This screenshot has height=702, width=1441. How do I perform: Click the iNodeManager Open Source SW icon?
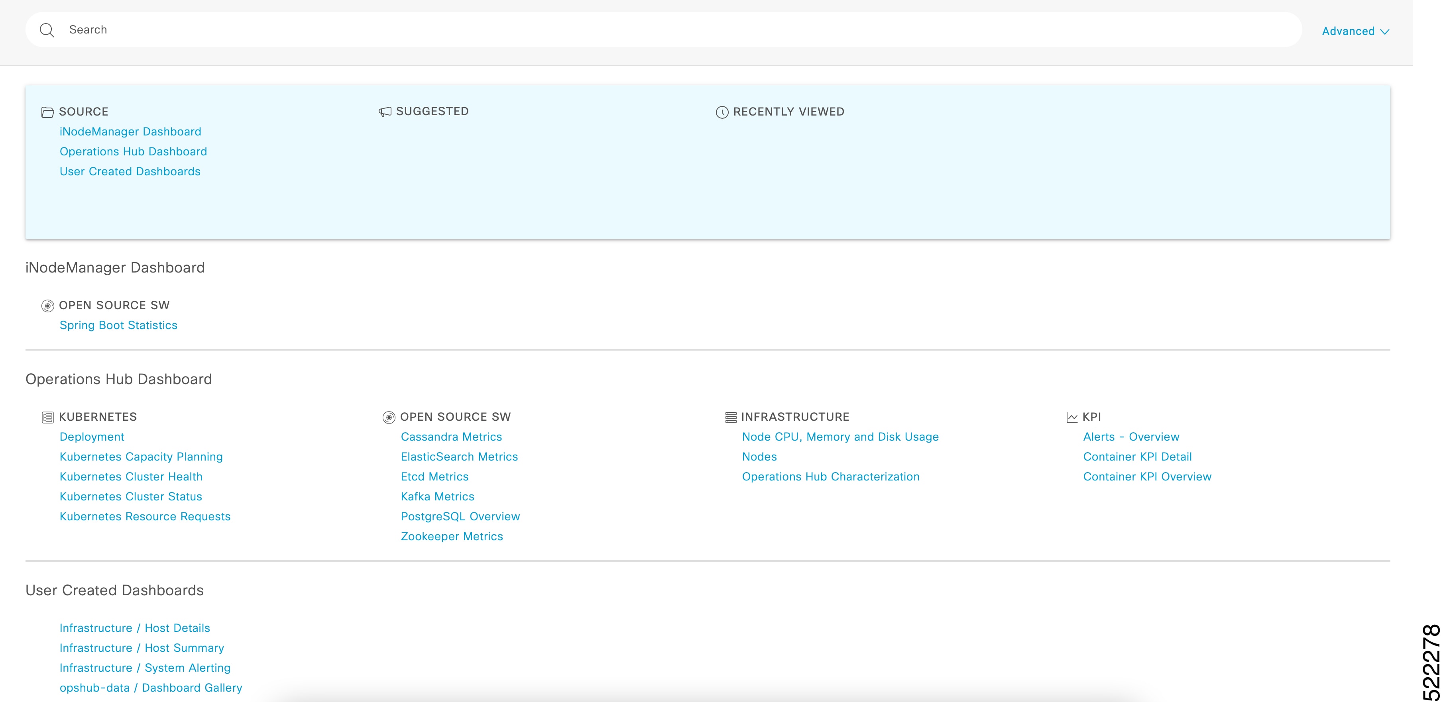pos(47,306)
